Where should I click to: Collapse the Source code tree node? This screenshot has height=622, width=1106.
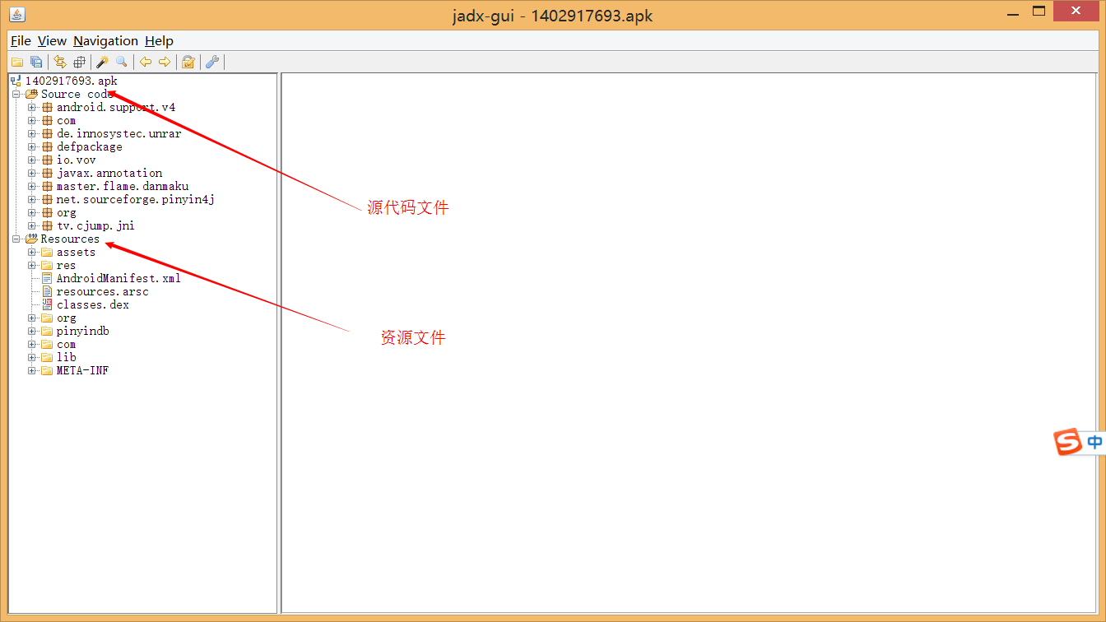click(x=16, y=95)
